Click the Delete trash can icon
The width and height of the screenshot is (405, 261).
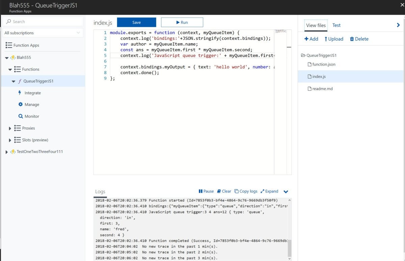click(x=352, y=39)
